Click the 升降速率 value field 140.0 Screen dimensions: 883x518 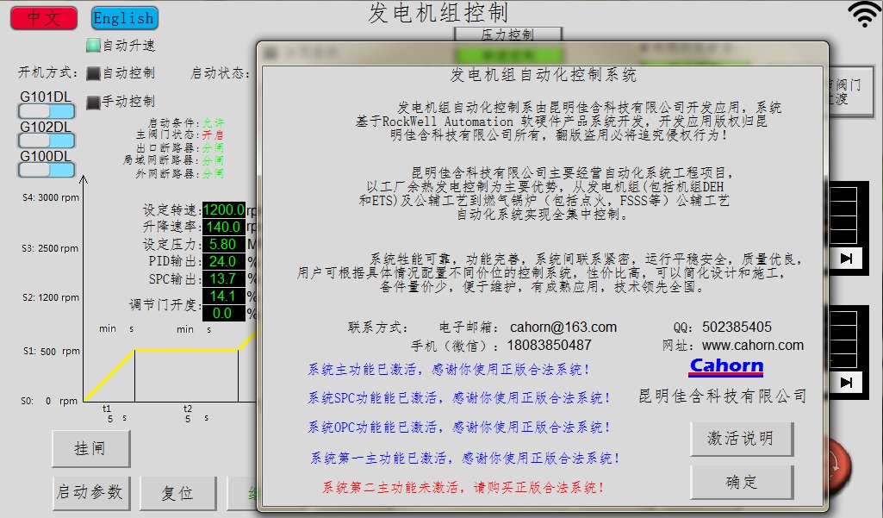[x=223, y=228]
